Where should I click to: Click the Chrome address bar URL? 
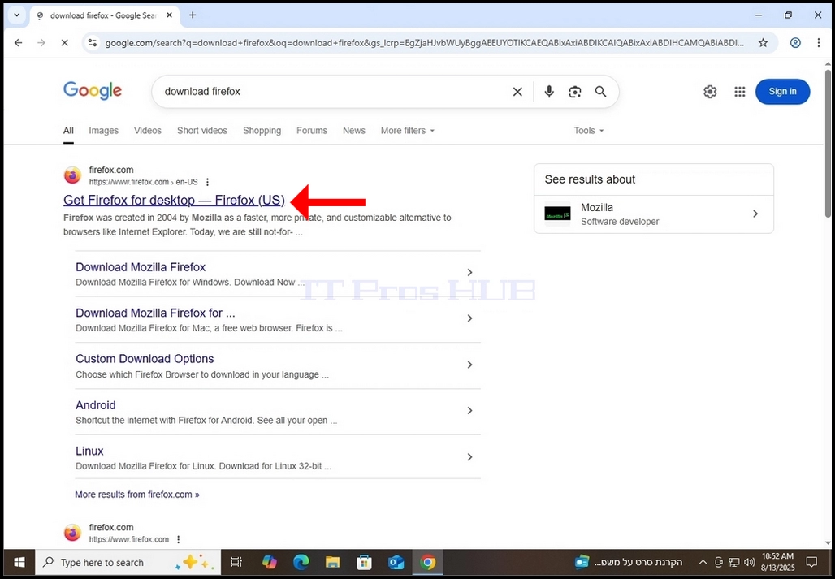[x=425, y=42]
